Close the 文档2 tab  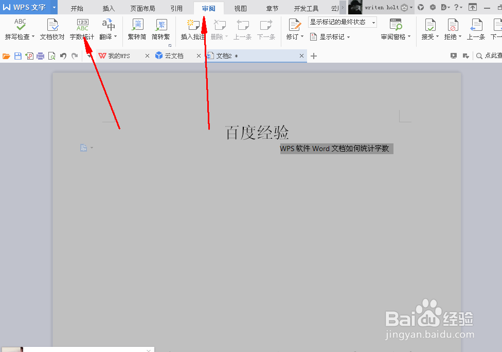coord(301,56)
